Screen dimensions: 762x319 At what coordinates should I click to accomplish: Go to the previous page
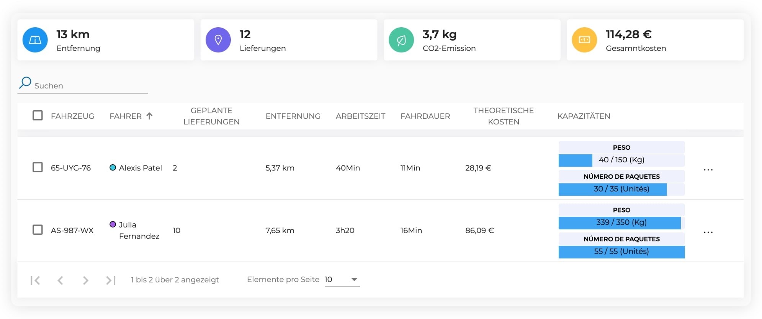60,280
